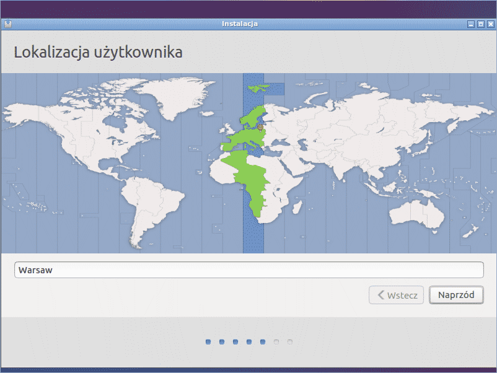This screenshot has height=373, width=497.
Task: Open the window menu icon in title bar
Action: pos(7,24)
